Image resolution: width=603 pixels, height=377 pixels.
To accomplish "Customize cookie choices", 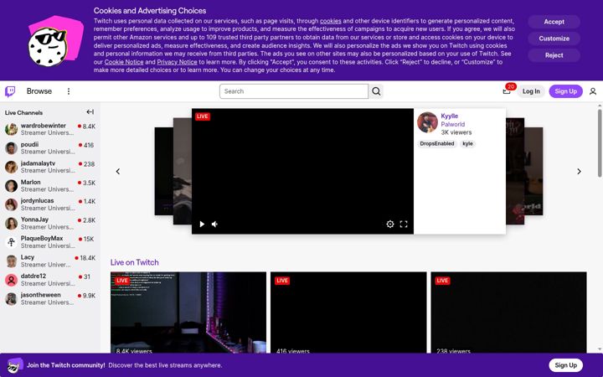I will tap(554, 39).
